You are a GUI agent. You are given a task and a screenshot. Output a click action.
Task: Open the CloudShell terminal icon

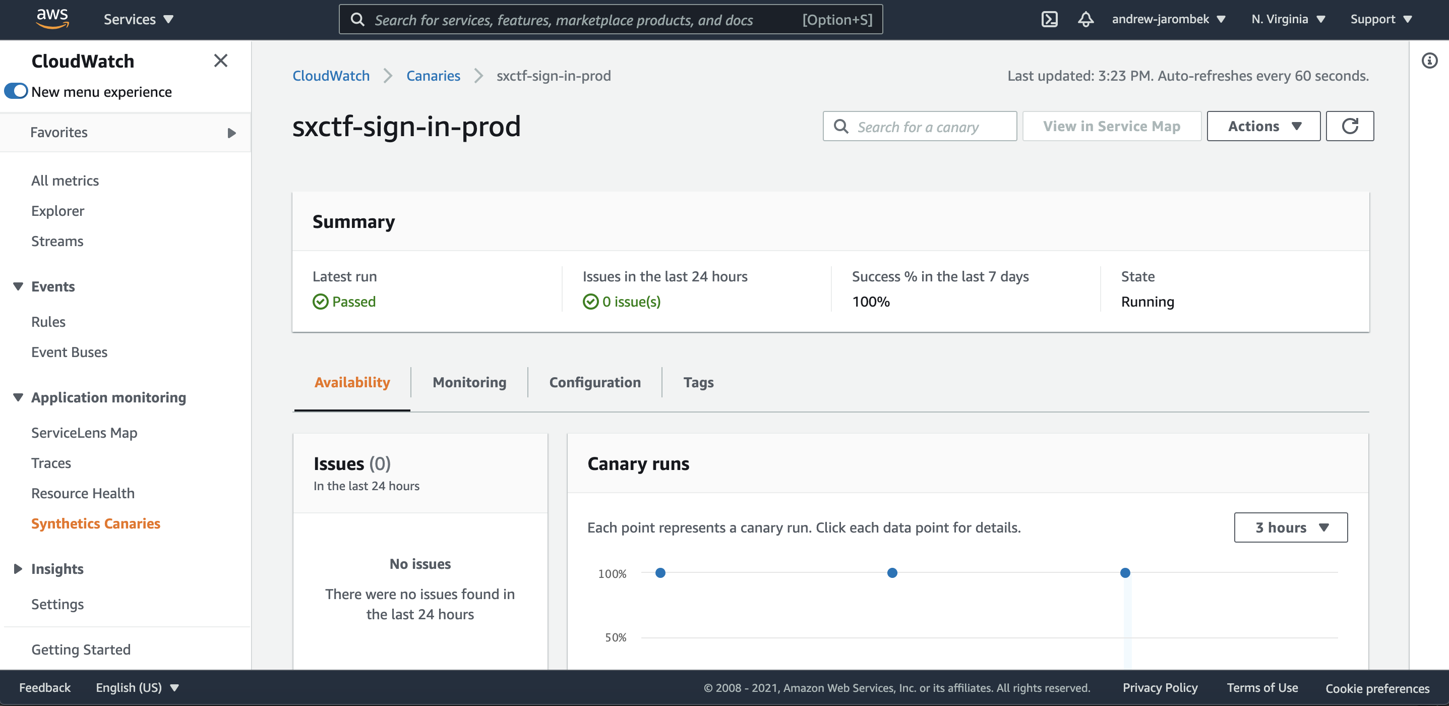(x=1049, y=19)
